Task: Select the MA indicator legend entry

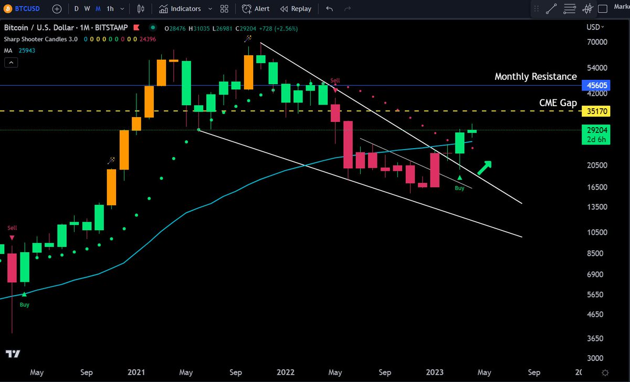Action: [8, 50]
